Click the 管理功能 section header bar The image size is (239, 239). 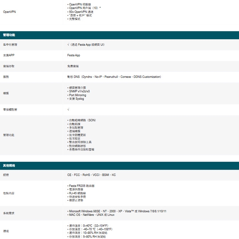[119, 35]
